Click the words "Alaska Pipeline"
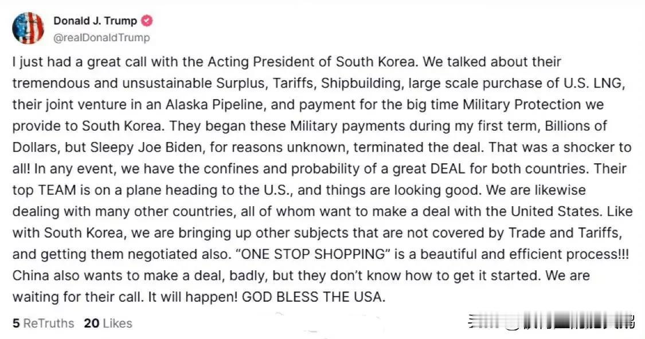The width and height of the screenshot is (645, 339). click(x=214, y=104)
